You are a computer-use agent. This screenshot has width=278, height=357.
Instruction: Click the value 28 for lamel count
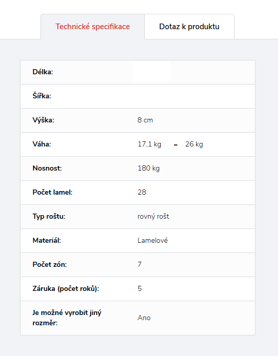[x=142, y=193]
